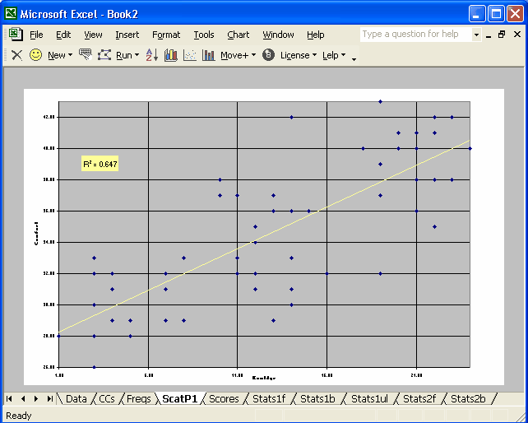Switch to the Stats1b sheet tab
This screenshot has width=528, height=423.
click(317, 399)
